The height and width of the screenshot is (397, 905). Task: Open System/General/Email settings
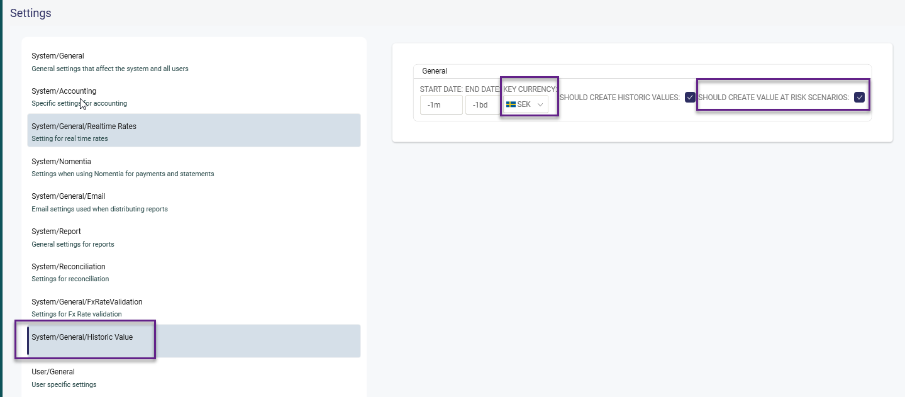[69, 196]
